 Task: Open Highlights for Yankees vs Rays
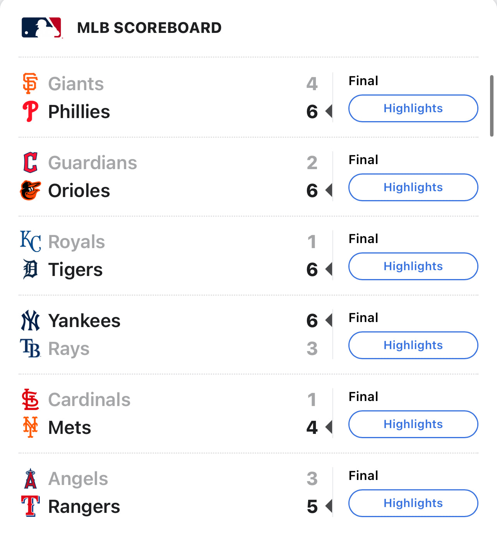pyautogui.click(x=413, y=345)
